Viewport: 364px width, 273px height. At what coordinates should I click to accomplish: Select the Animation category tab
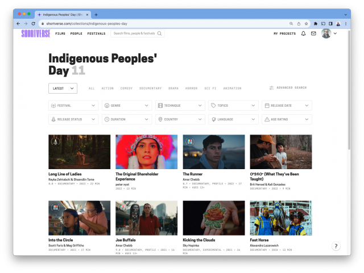point(233,89)
